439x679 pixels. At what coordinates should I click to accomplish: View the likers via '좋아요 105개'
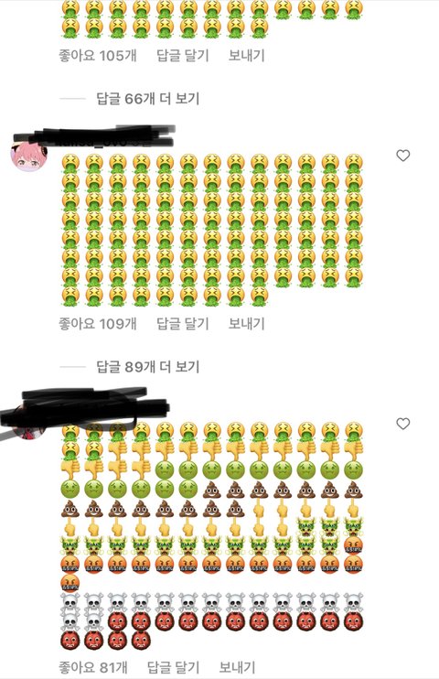coord(98,56)
